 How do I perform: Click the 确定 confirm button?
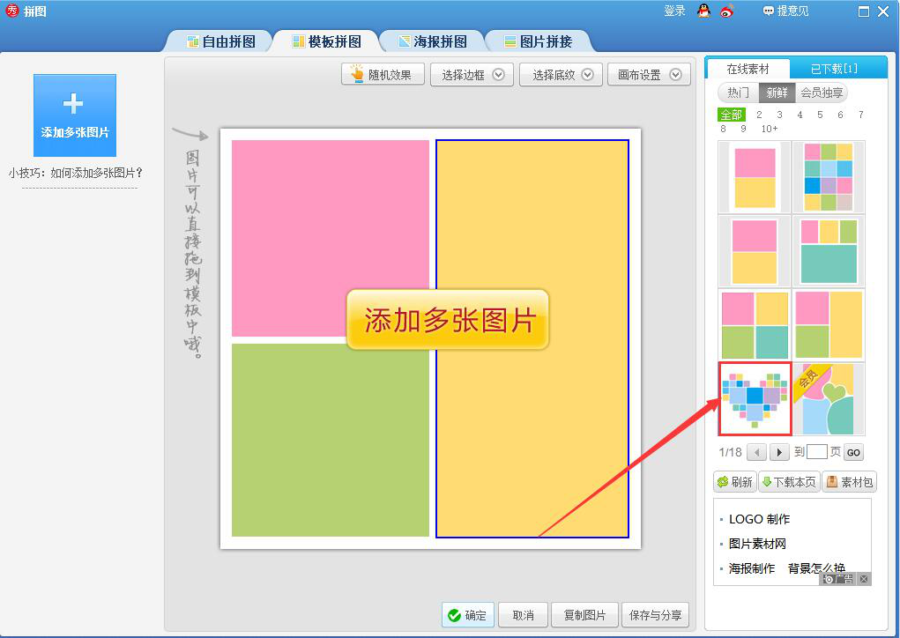(x=468, y=615)
